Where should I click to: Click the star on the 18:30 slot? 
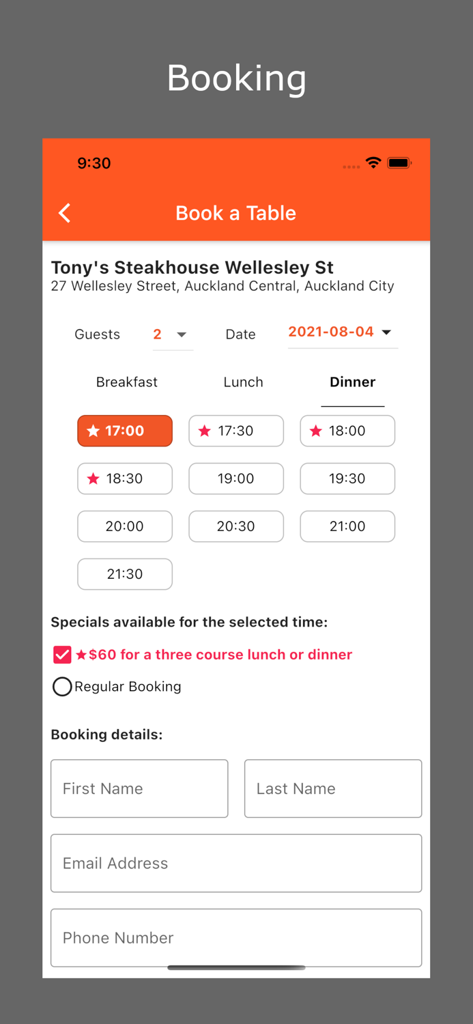(x=94, y=479)
